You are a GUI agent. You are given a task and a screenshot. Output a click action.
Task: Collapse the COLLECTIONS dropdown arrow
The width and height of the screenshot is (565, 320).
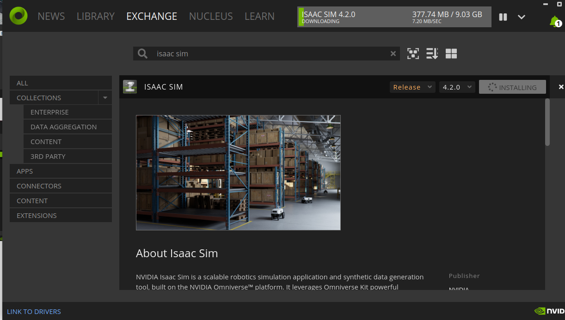tap(105, 98)
